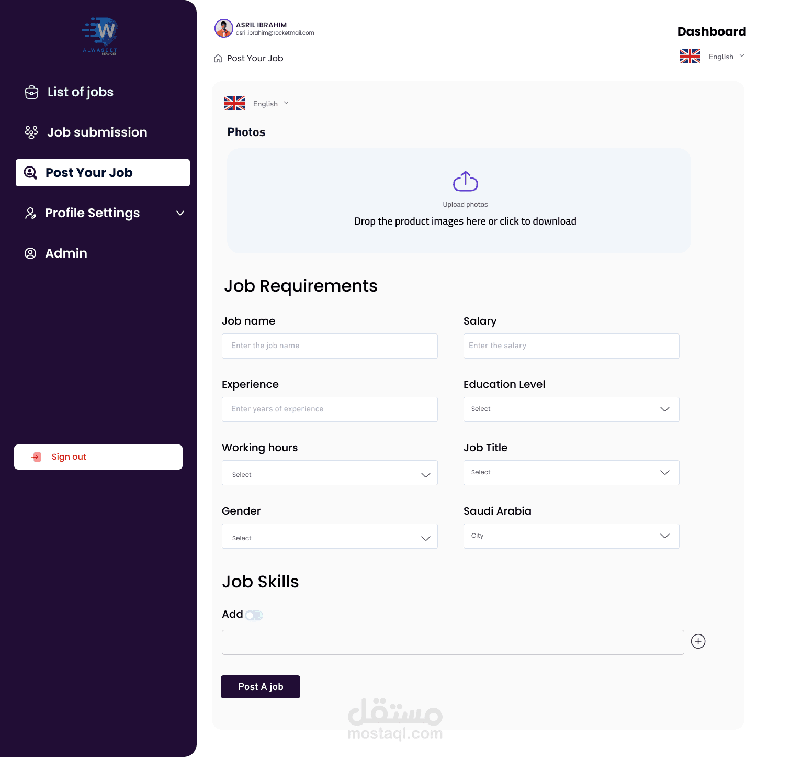This screenshot has height=757, width=791.
Task: Click the Alwaseet logo in the sidebar
Action: click(x=100, y=36)
